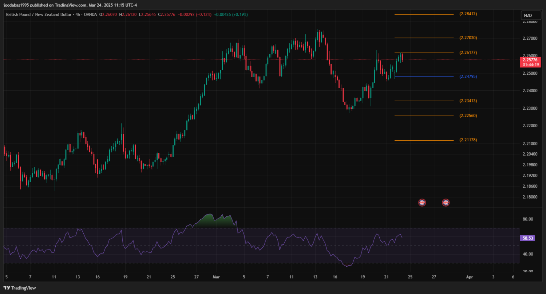Select the (2.28412) level label
546x294 pixels.
468,14
